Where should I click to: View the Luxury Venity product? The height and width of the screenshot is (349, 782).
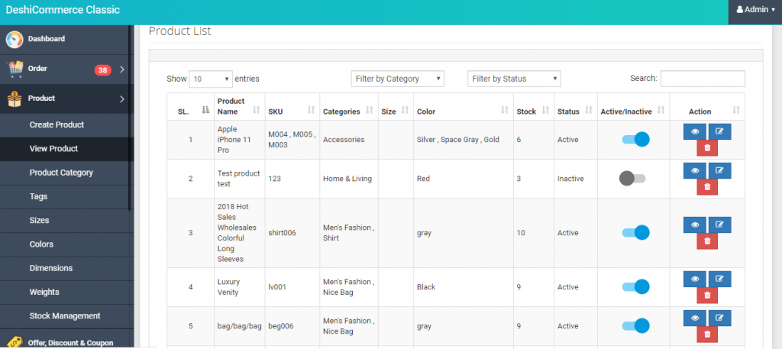pyautogui.click(x=695, y=280)
